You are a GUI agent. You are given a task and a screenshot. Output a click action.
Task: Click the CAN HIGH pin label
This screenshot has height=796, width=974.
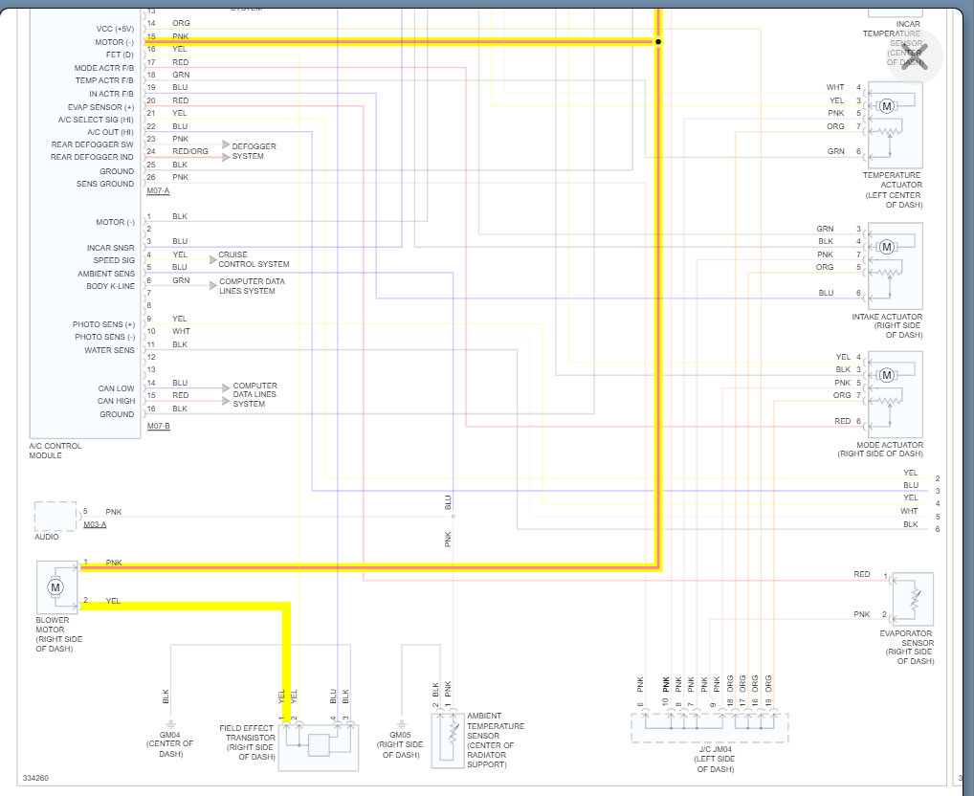click(x=116, y=401)
